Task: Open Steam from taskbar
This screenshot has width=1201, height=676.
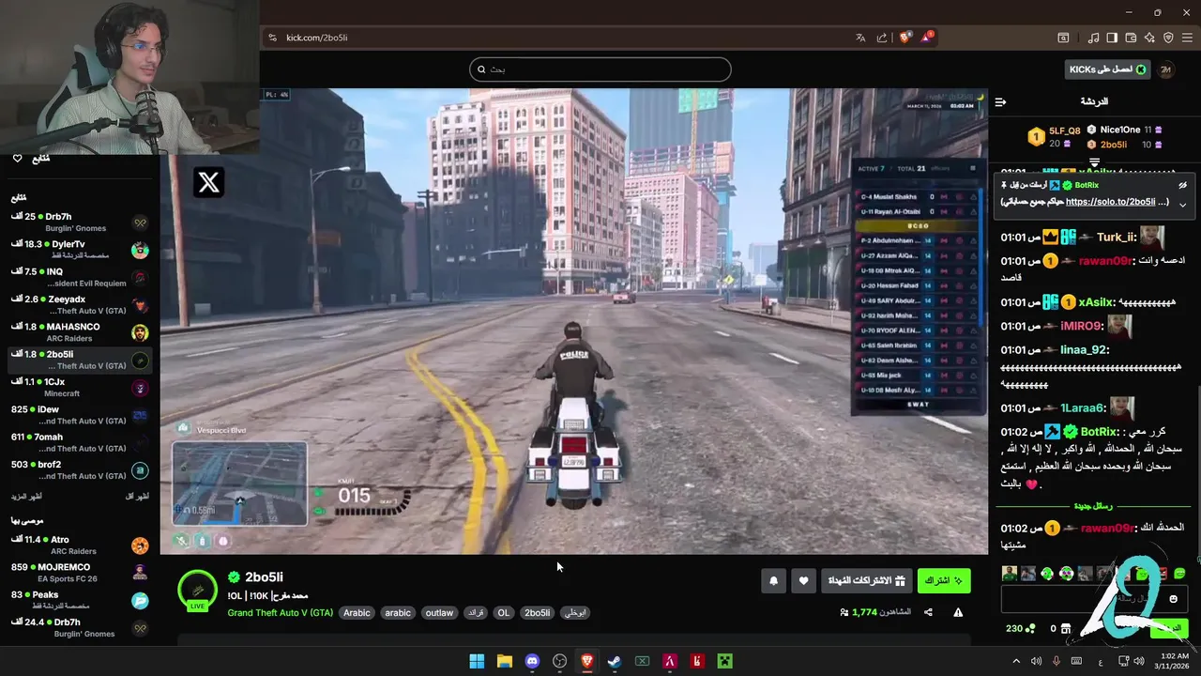Action: click(x=615, y=661)
